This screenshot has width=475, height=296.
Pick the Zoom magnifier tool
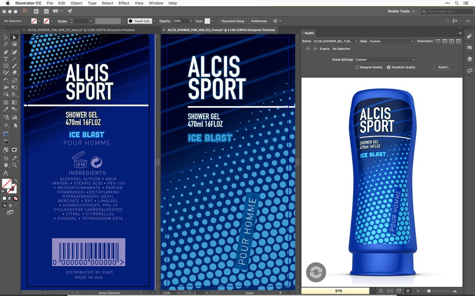(x=14, y=165)
